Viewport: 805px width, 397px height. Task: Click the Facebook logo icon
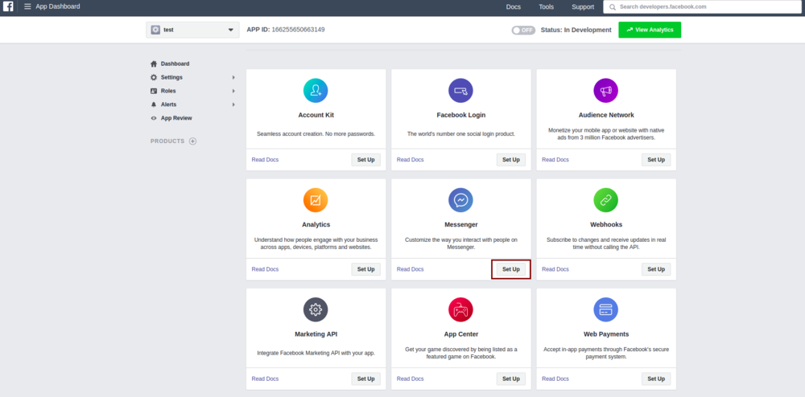[x=8, y=6]
